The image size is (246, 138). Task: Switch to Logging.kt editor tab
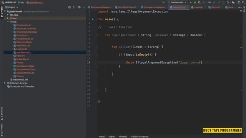click(198, 7)
